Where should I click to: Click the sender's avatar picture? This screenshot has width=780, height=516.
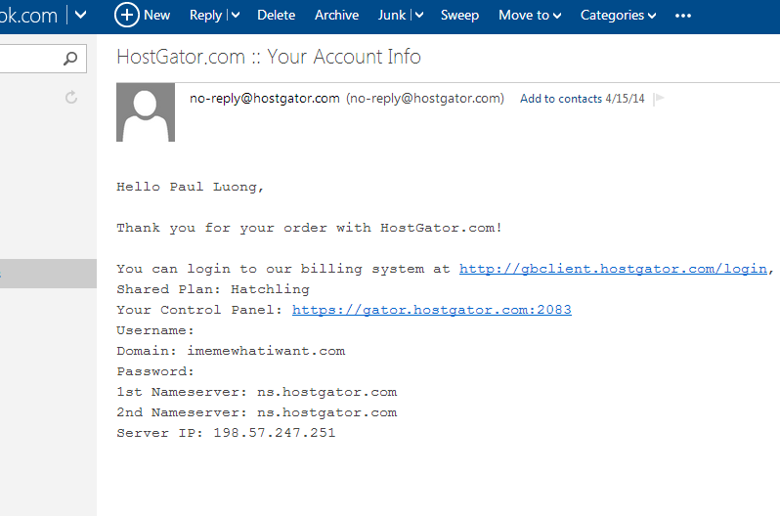point(146,112)
